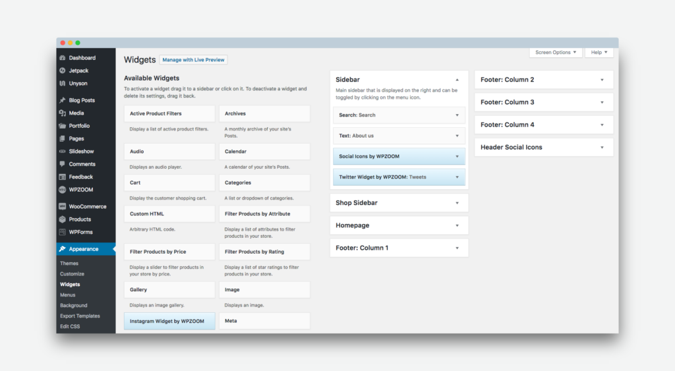675x371 pixels.
Task: Collapse the Sidebar widget area arrow
Action: [x=457, y=80]
